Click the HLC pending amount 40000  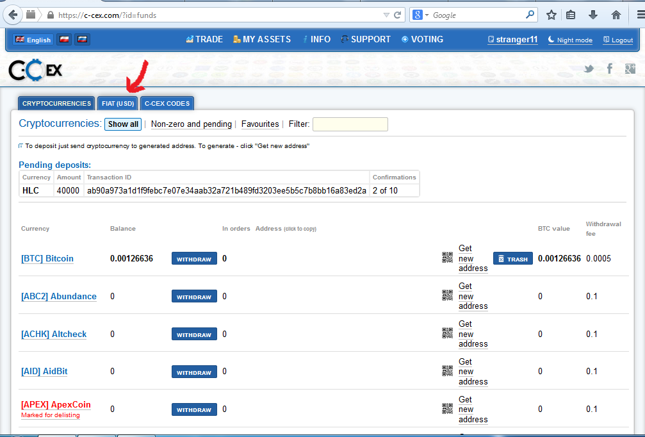(x=68, y=190)
